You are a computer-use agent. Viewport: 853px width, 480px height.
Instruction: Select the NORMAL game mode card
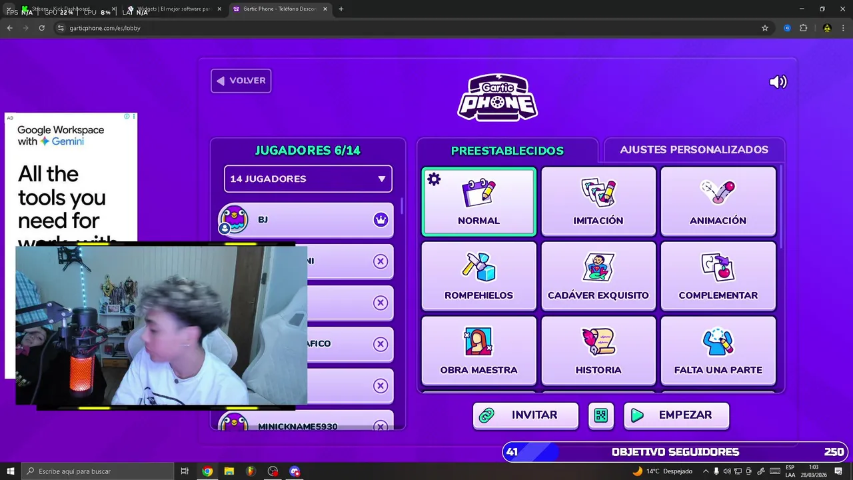pyautogui.click(x=478, y=201)
